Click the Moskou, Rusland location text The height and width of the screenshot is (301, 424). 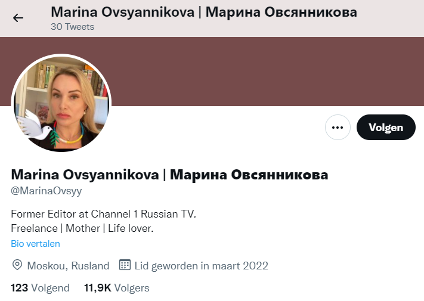[68, 265]
